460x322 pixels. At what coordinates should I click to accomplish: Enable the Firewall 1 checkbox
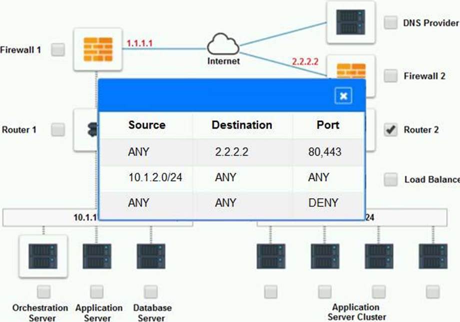click(x=58, y=49)
